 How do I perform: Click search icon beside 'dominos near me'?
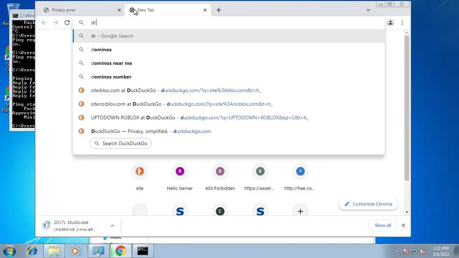pos(81,63)
